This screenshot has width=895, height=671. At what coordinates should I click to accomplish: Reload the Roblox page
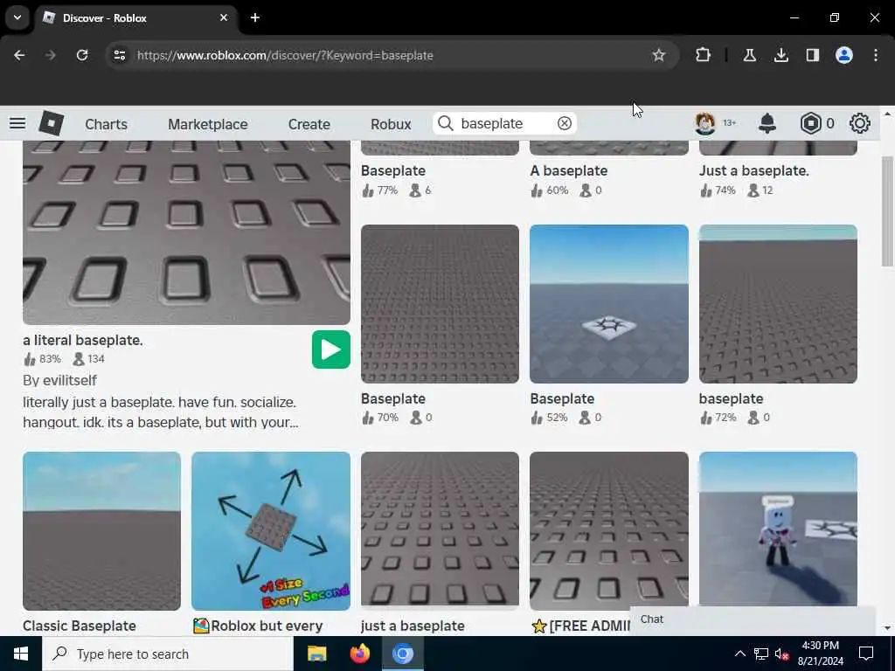pyautogui.click(x=82, y=55)
